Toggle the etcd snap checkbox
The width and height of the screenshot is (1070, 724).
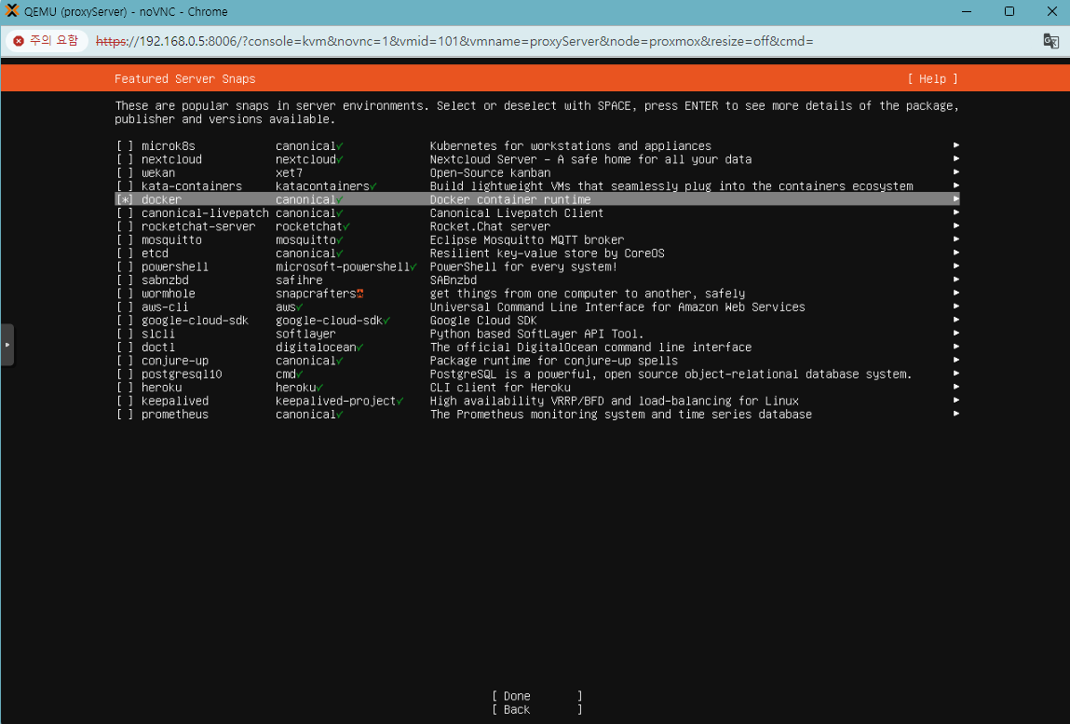[125, 253]
